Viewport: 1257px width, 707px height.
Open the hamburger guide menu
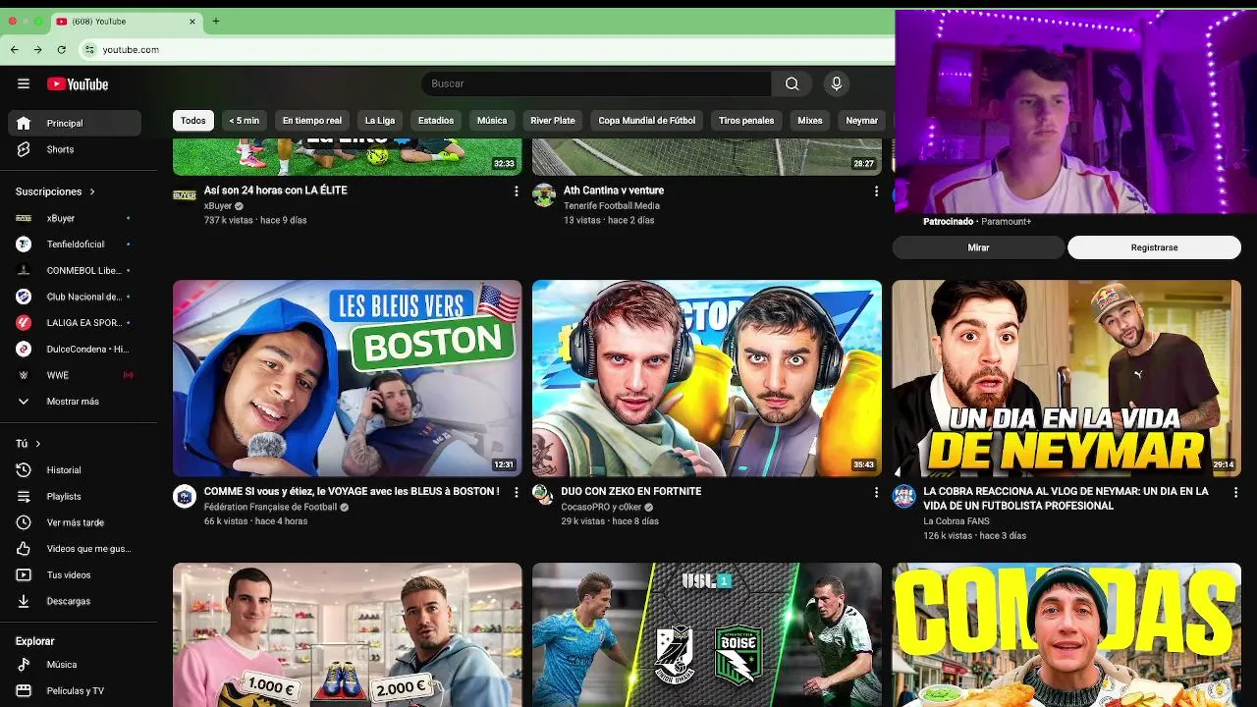(24, 83)
